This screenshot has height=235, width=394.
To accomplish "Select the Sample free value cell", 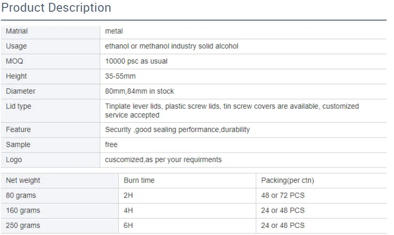I will click(x=111, y=145).
